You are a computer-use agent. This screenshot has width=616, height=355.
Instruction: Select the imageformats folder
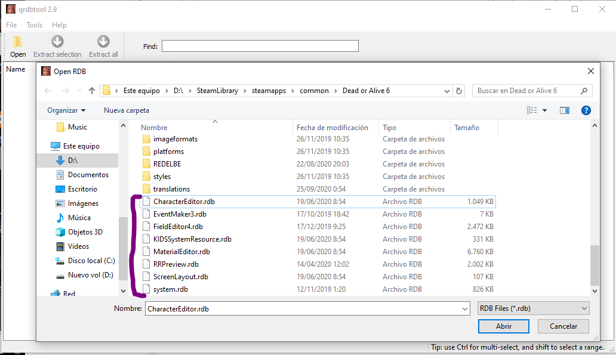(175, 139)
